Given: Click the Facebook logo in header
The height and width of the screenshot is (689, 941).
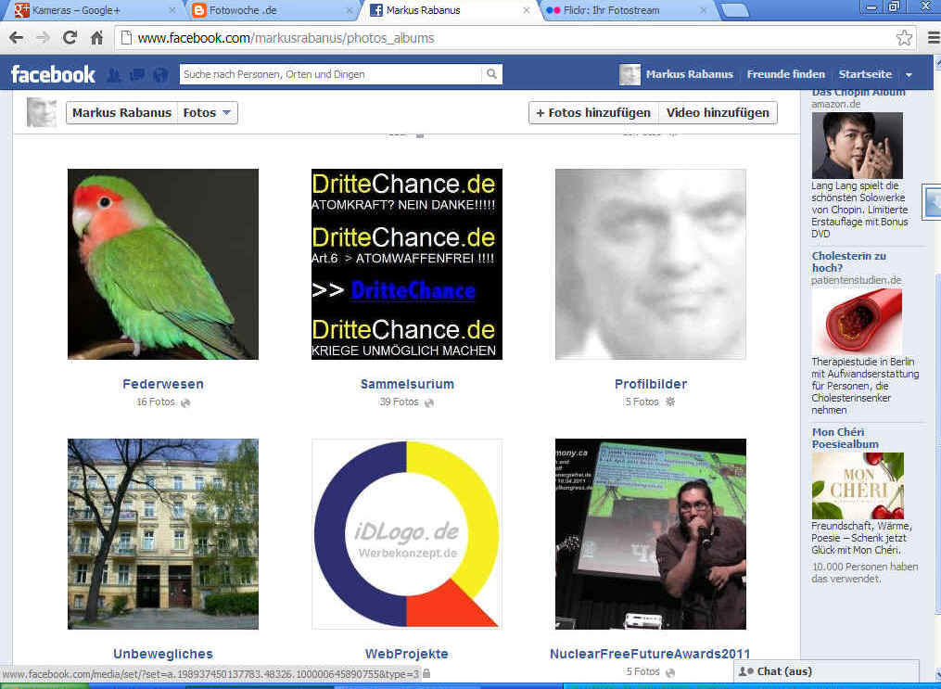Looking at the screenshot, I should (53, 74).
